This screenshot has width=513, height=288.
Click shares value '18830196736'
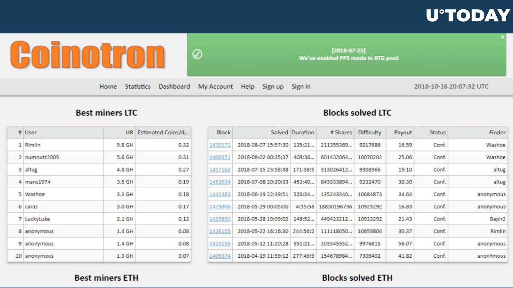(x=335, y=206)
